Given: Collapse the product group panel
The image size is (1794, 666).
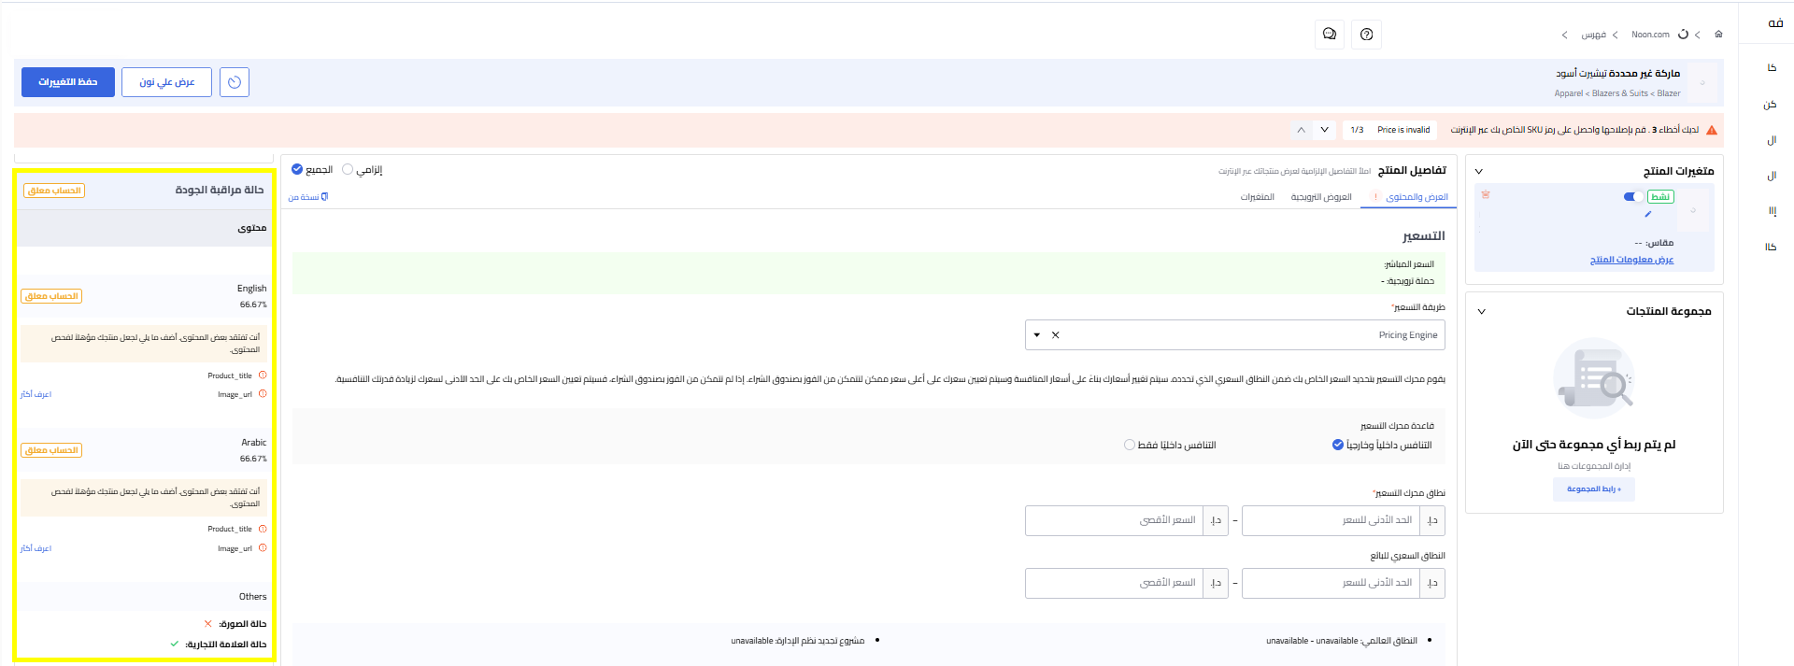Looking at the screenshot, I should 1482,312.
